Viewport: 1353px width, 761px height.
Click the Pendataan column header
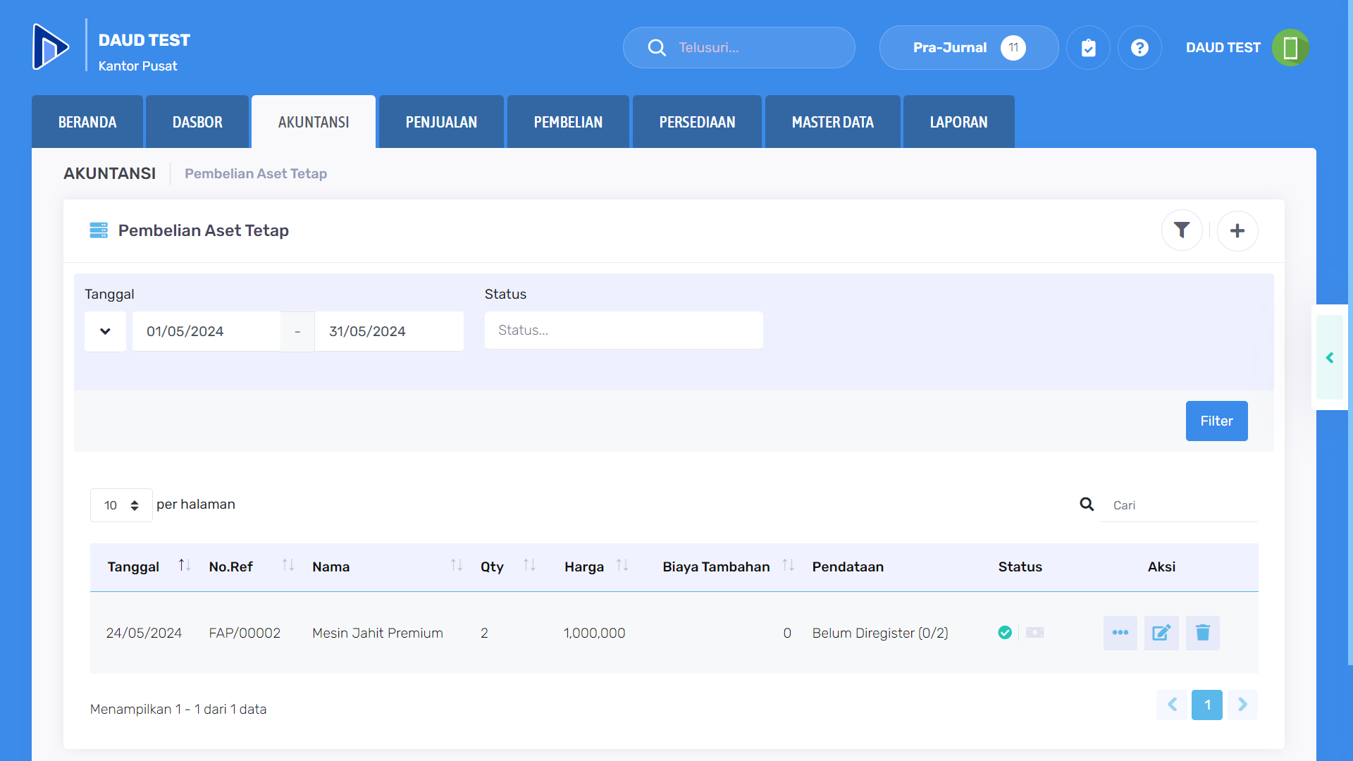click(848, 567)
